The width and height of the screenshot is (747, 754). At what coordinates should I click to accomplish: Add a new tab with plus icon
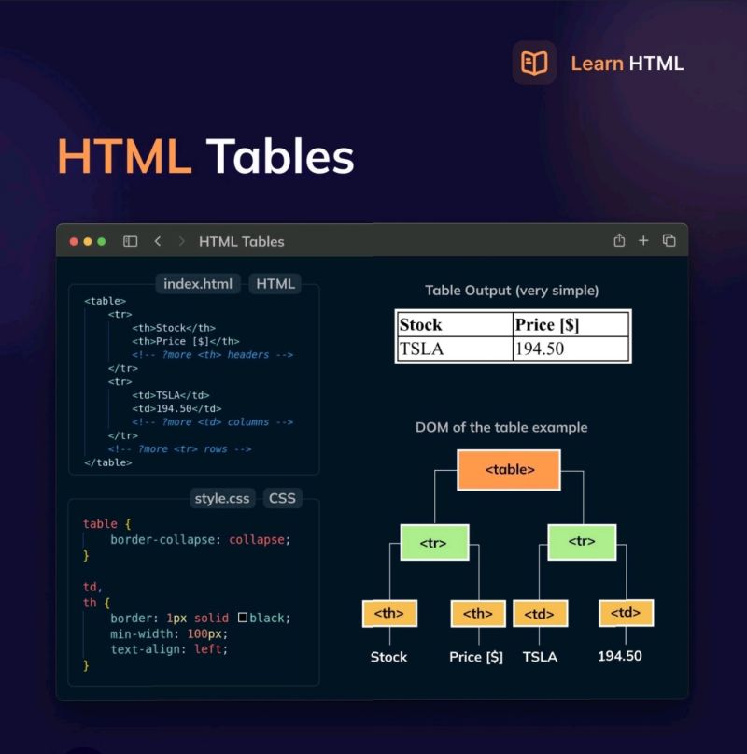[x=643, y=240]
